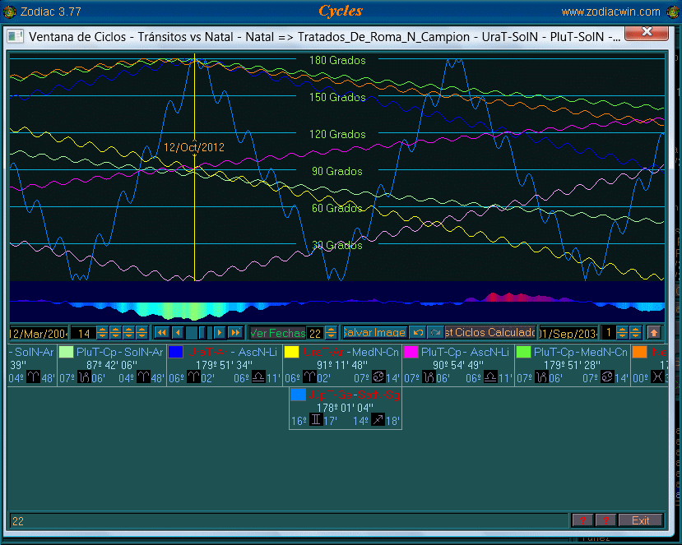This screenshot has width=682, height=545.
Task: Click the Ver Fechas value field showing 22
Action: [315, 334]
